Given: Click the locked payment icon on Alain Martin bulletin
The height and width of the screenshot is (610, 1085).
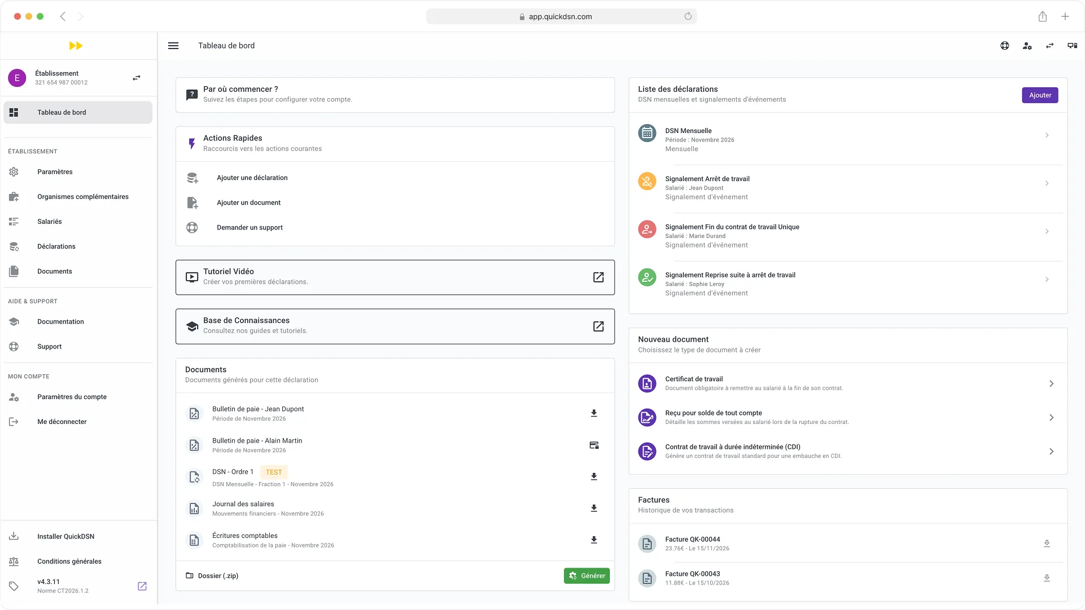Looking at the screenshot, I should coord(593,445).
